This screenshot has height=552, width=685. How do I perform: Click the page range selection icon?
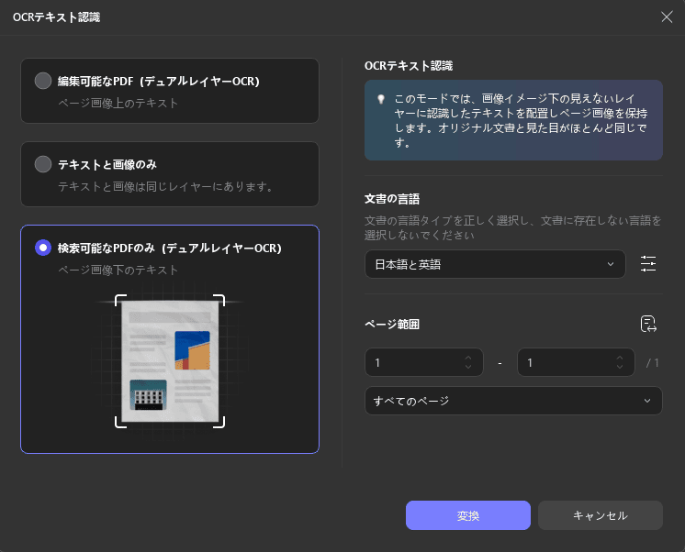pos(648,324)
